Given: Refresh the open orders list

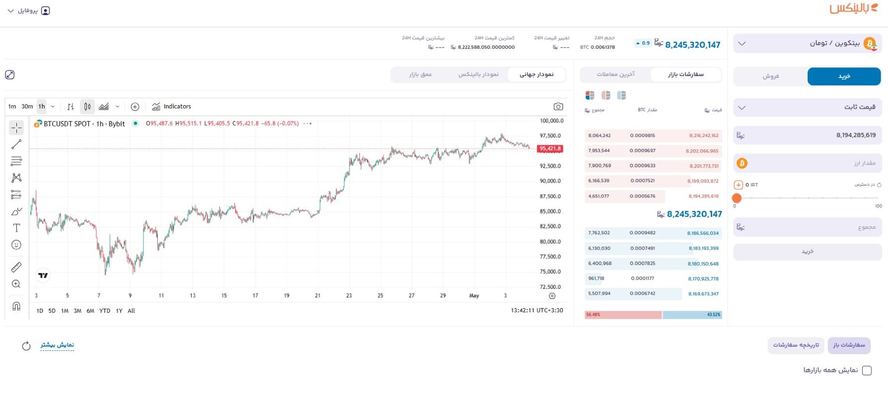Looking at the screenshot, I should 26,346.
